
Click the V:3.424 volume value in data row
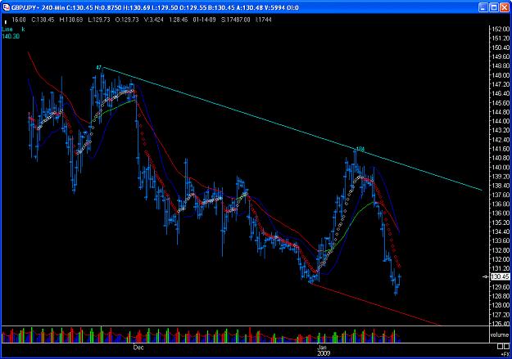coord(153,20)
